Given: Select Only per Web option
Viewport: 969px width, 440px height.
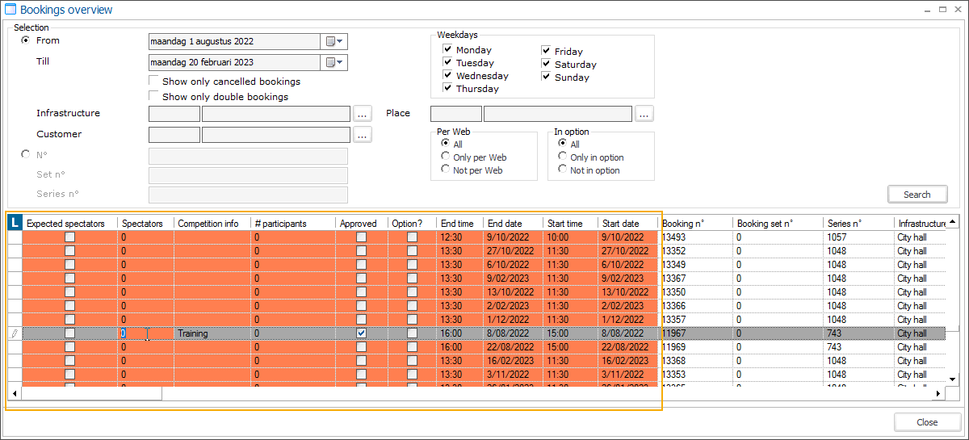Looking at the screenshot, I should click(445, 157).
